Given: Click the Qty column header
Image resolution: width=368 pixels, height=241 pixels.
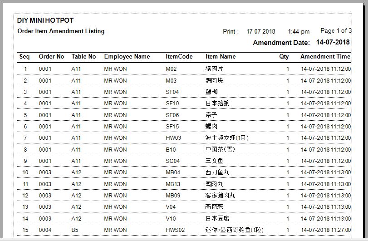Looking at the screenshot, I should tap(284, 57).
